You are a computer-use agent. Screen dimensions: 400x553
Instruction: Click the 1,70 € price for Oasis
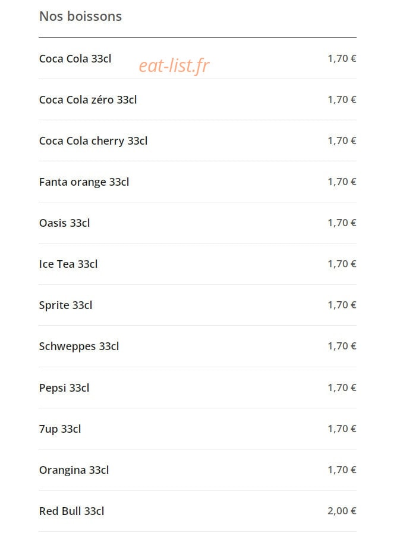click(x=342, y=223)
